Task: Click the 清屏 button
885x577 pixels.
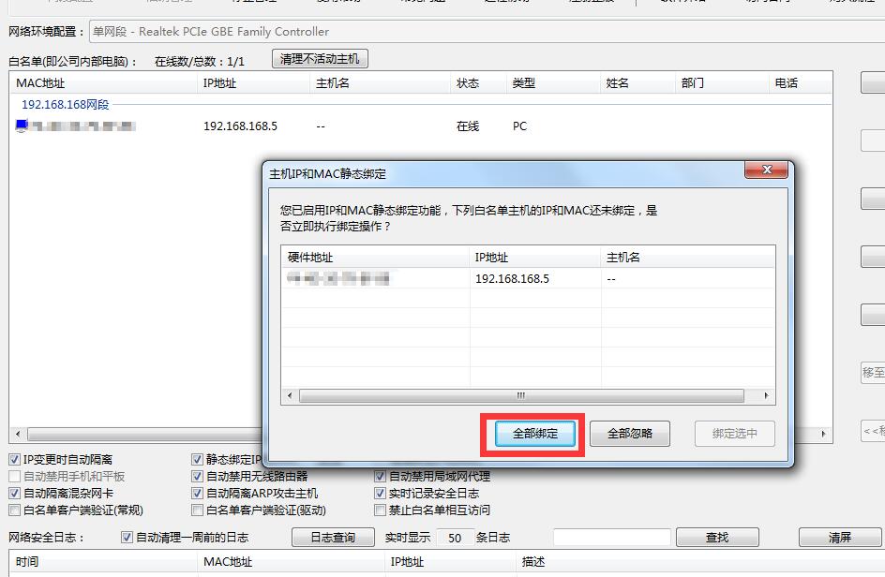Action: click(x=840, y=538)
